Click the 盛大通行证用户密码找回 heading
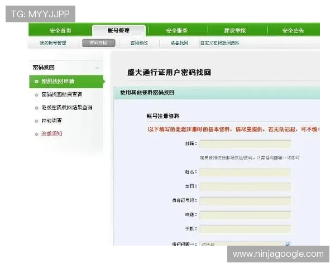Screen dimensions: 335x268 pyautogui.click(x=169, y=73)
